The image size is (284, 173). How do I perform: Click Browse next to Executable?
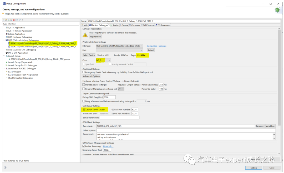260,126
